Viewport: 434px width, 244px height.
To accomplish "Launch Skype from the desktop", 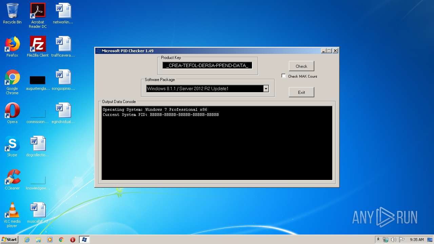I will click(x=12, y=146).
